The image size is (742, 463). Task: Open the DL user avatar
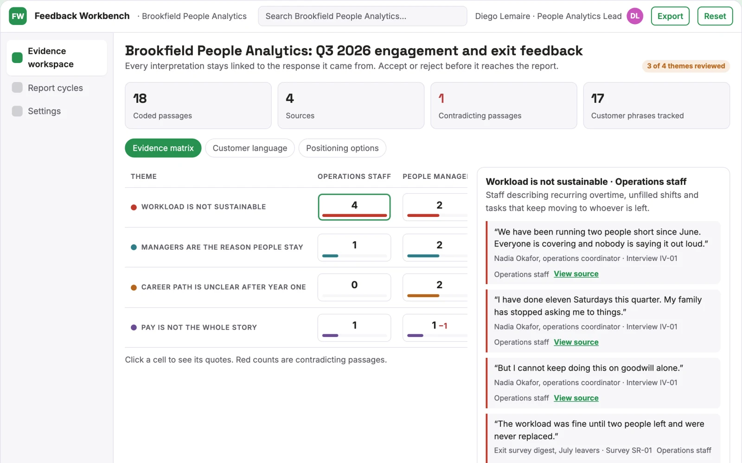pyautogui.click(x=635, y=16)
